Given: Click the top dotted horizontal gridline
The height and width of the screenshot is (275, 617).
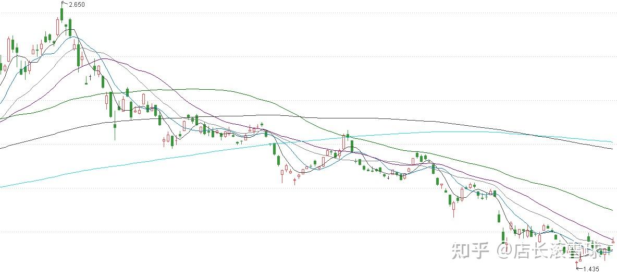Looking at the screenshot, I should 308,13.
